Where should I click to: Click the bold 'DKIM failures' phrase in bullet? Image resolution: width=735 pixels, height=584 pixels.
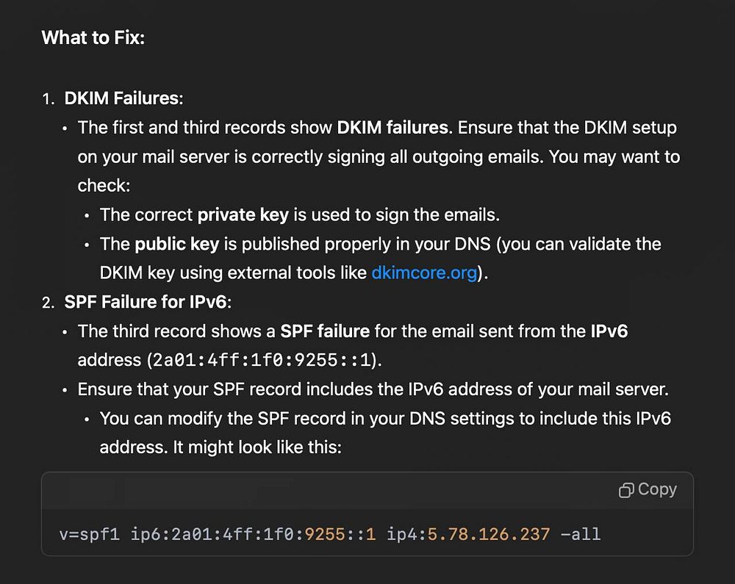coord(392,128)
